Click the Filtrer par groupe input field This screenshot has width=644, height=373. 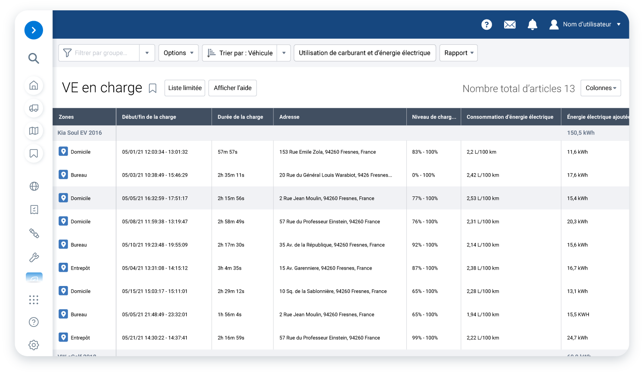[101, 53]
